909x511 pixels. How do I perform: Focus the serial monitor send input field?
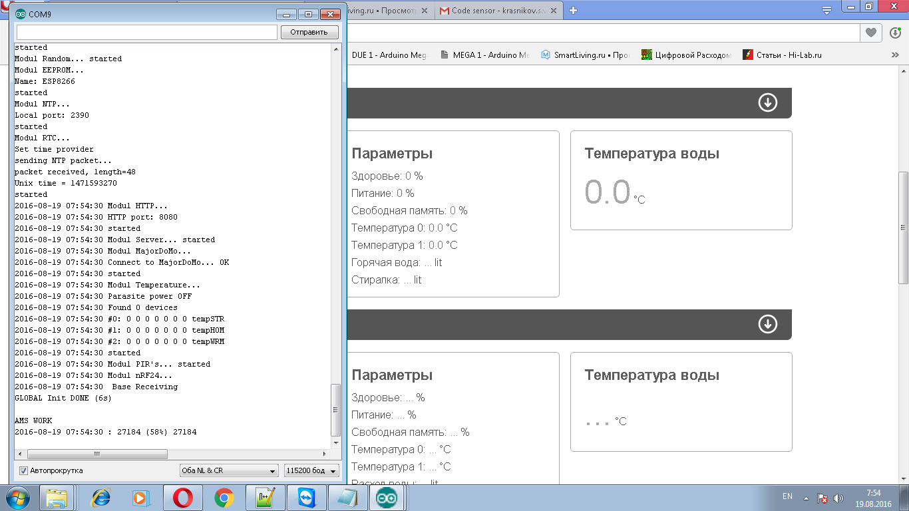tap(146, 32)
